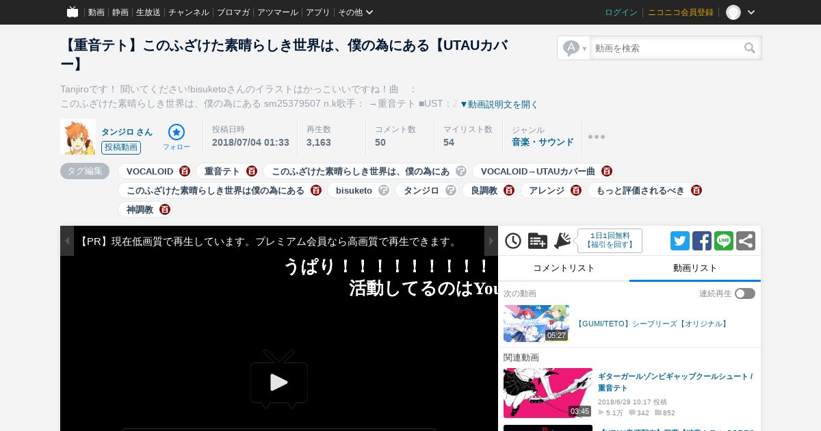
Task: Click the 投稿動画 button
Action: [x=121, y=148]
